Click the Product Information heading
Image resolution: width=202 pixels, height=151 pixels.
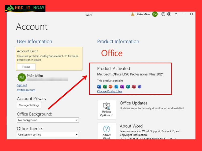pyautogui.click(x=118, y=42)
